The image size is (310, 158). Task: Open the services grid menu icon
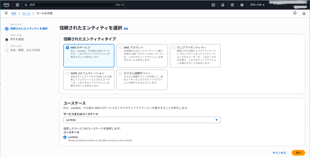coord(17,5)
